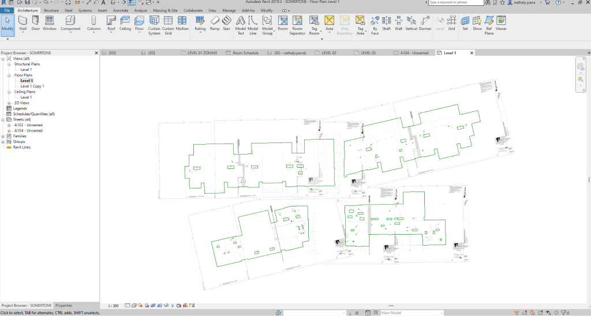This screenshot has height=316, width=591.
Task: Pick the Shaft opening tool
Action: tap(387, 23)
